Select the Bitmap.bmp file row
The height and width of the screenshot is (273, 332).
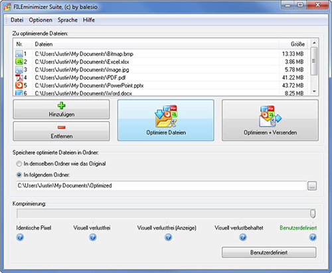point(161,54)
